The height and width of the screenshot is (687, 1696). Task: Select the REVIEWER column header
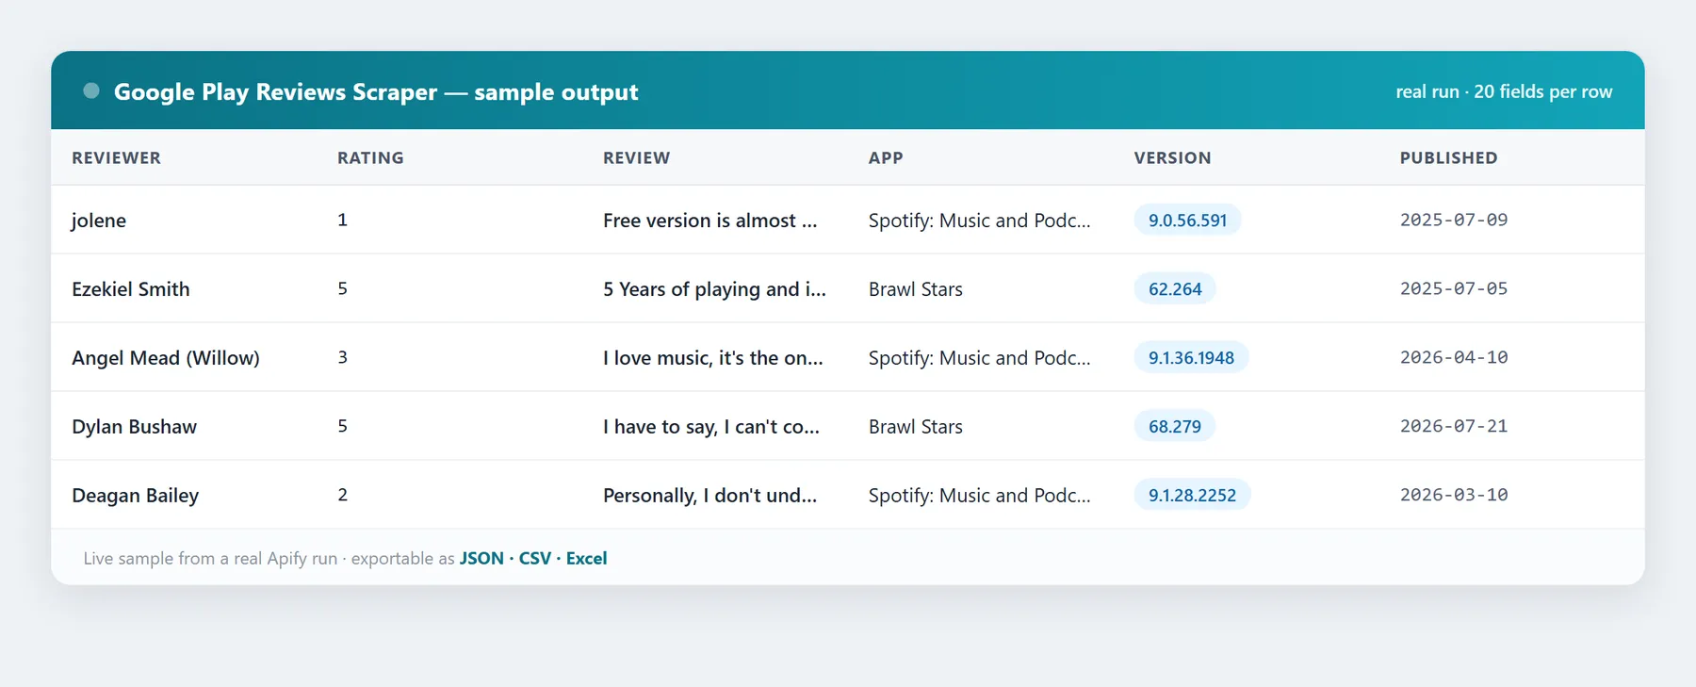(116, 158)
